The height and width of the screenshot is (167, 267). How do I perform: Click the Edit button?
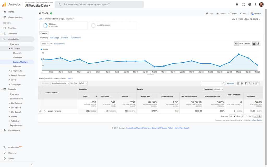[243, 13]
